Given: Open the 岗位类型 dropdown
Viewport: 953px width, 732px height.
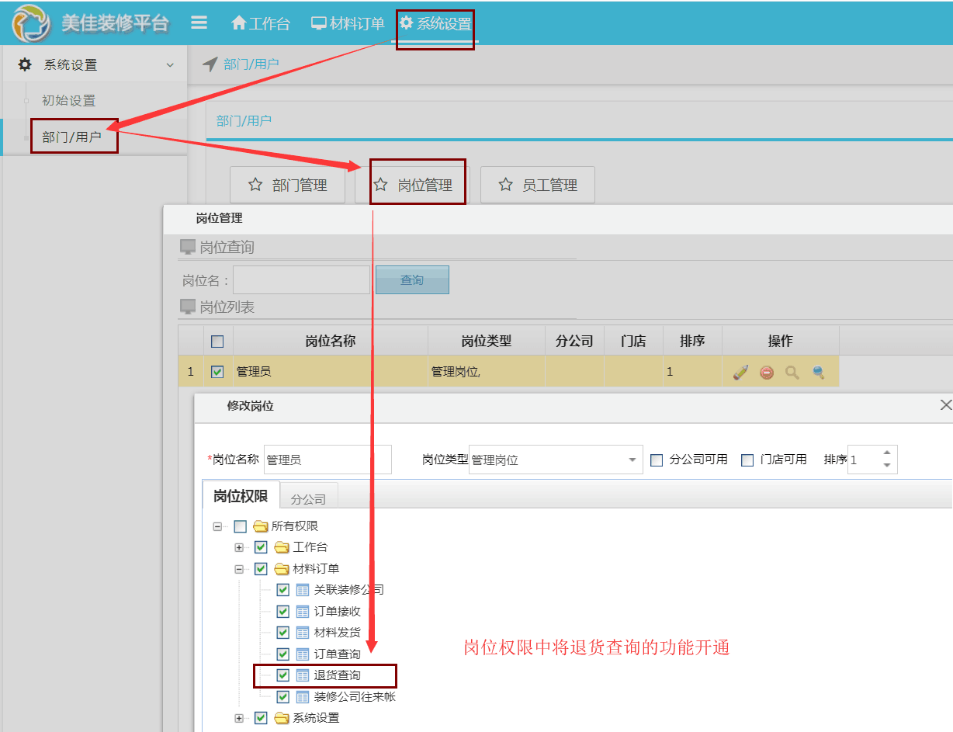Looking at the screenshot, I should point(632,460).
